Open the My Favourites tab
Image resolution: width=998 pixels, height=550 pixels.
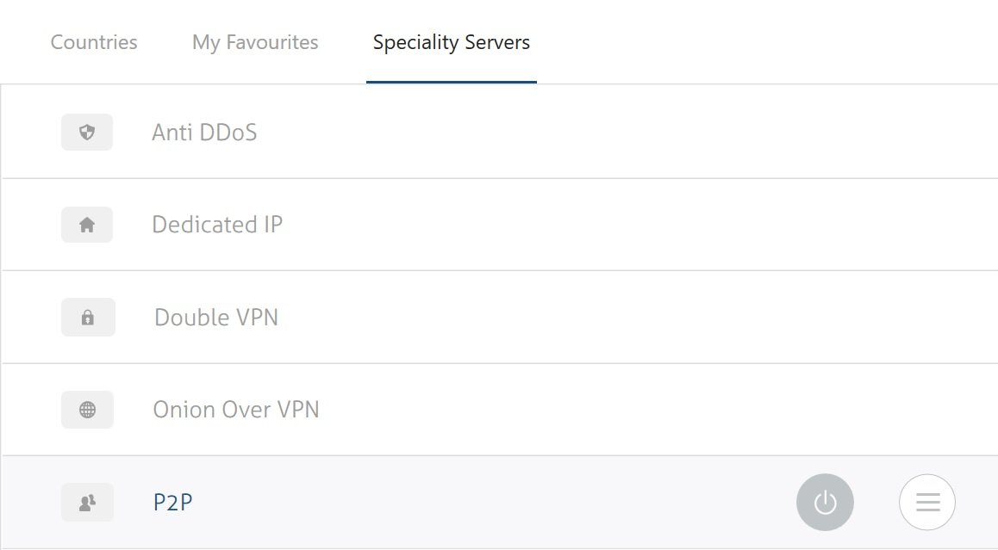pos(255,42)
